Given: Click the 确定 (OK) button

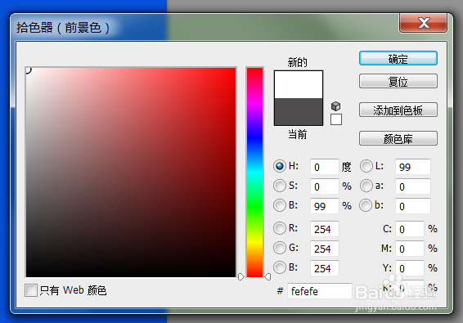Looking at the screenshot, I should coord(398,58).
